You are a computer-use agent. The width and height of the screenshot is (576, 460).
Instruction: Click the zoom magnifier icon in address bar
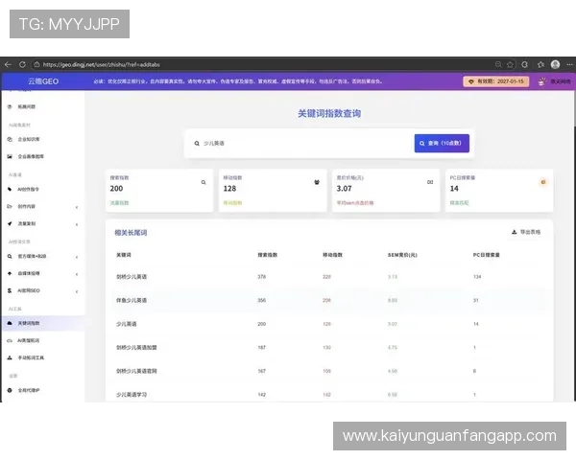[x=498, y=64]
